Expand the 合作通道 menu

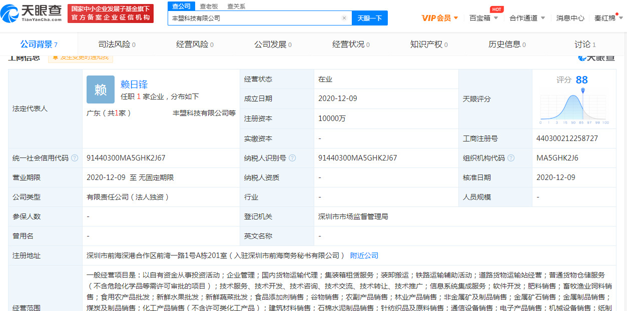pyautogui.click(x=527, y=18)
